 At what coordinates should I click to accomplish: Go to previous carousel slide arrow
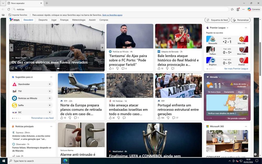(x=11, y=48)
